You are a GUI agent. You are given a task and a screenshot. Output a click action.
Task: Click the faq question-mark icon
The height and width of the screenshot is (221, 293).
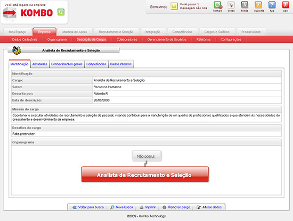click(272, 5)
